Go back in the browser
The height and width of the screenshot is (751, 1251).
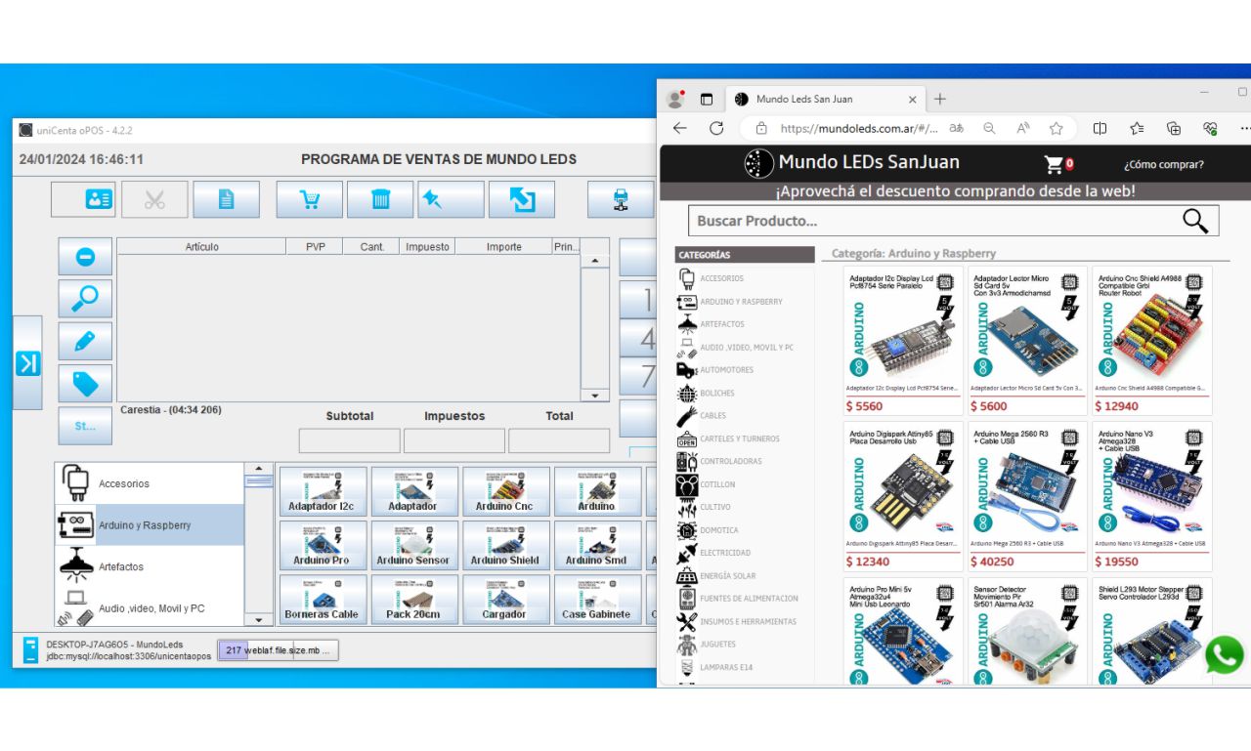pos(680,128)
